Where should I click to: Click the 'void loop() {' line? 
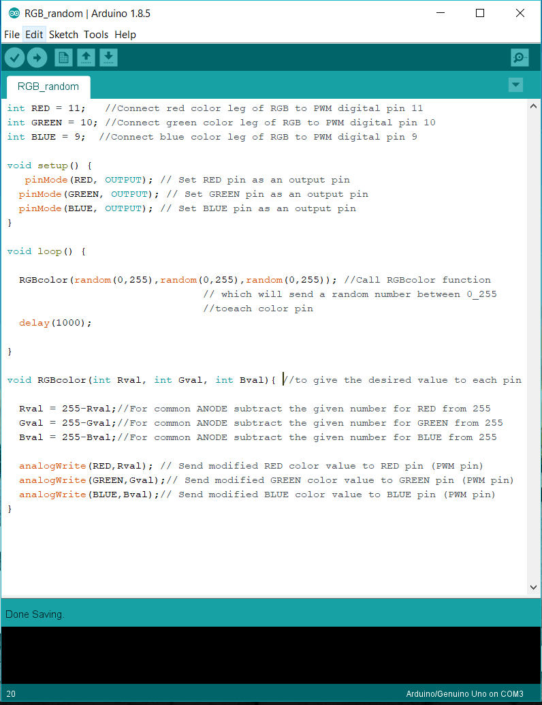pos(46,251)
